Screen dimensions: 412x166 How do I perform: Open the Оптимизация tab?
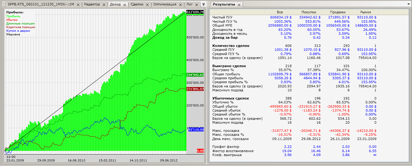pyautogui.click(x=165, y=5)
